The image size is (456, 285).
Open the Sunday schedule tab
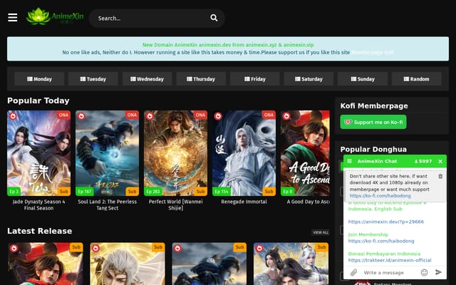(363, 79)
